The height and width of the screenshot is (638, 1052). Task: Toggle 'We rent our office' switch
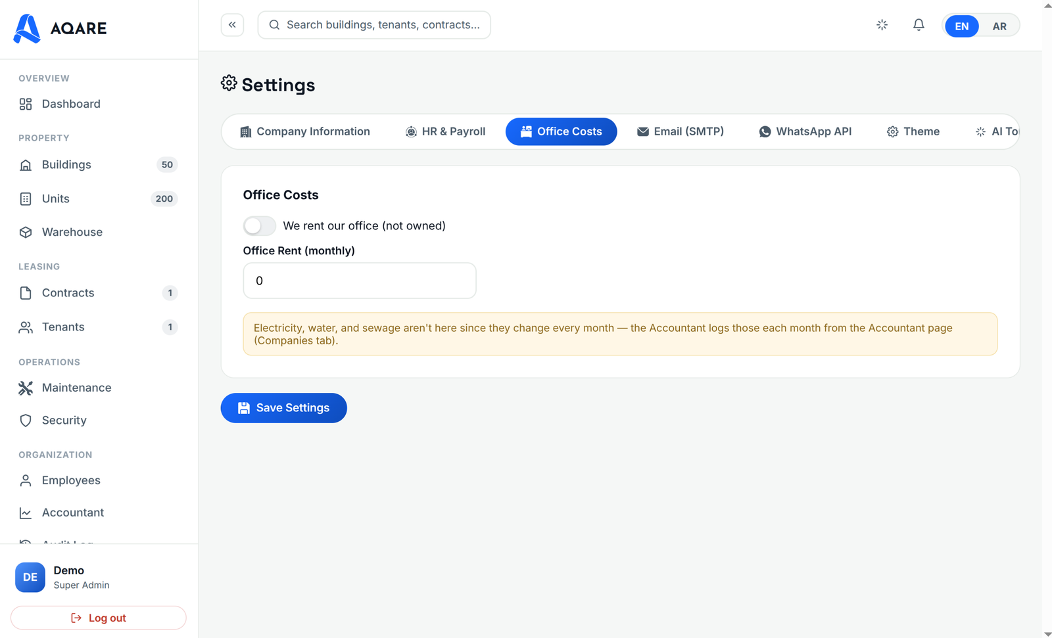click(260, 225)
